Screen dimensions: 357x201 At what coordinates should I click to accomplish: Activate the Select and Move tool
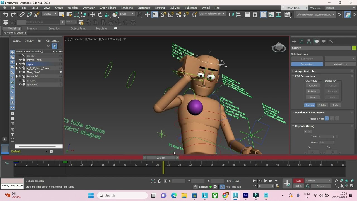93,15
